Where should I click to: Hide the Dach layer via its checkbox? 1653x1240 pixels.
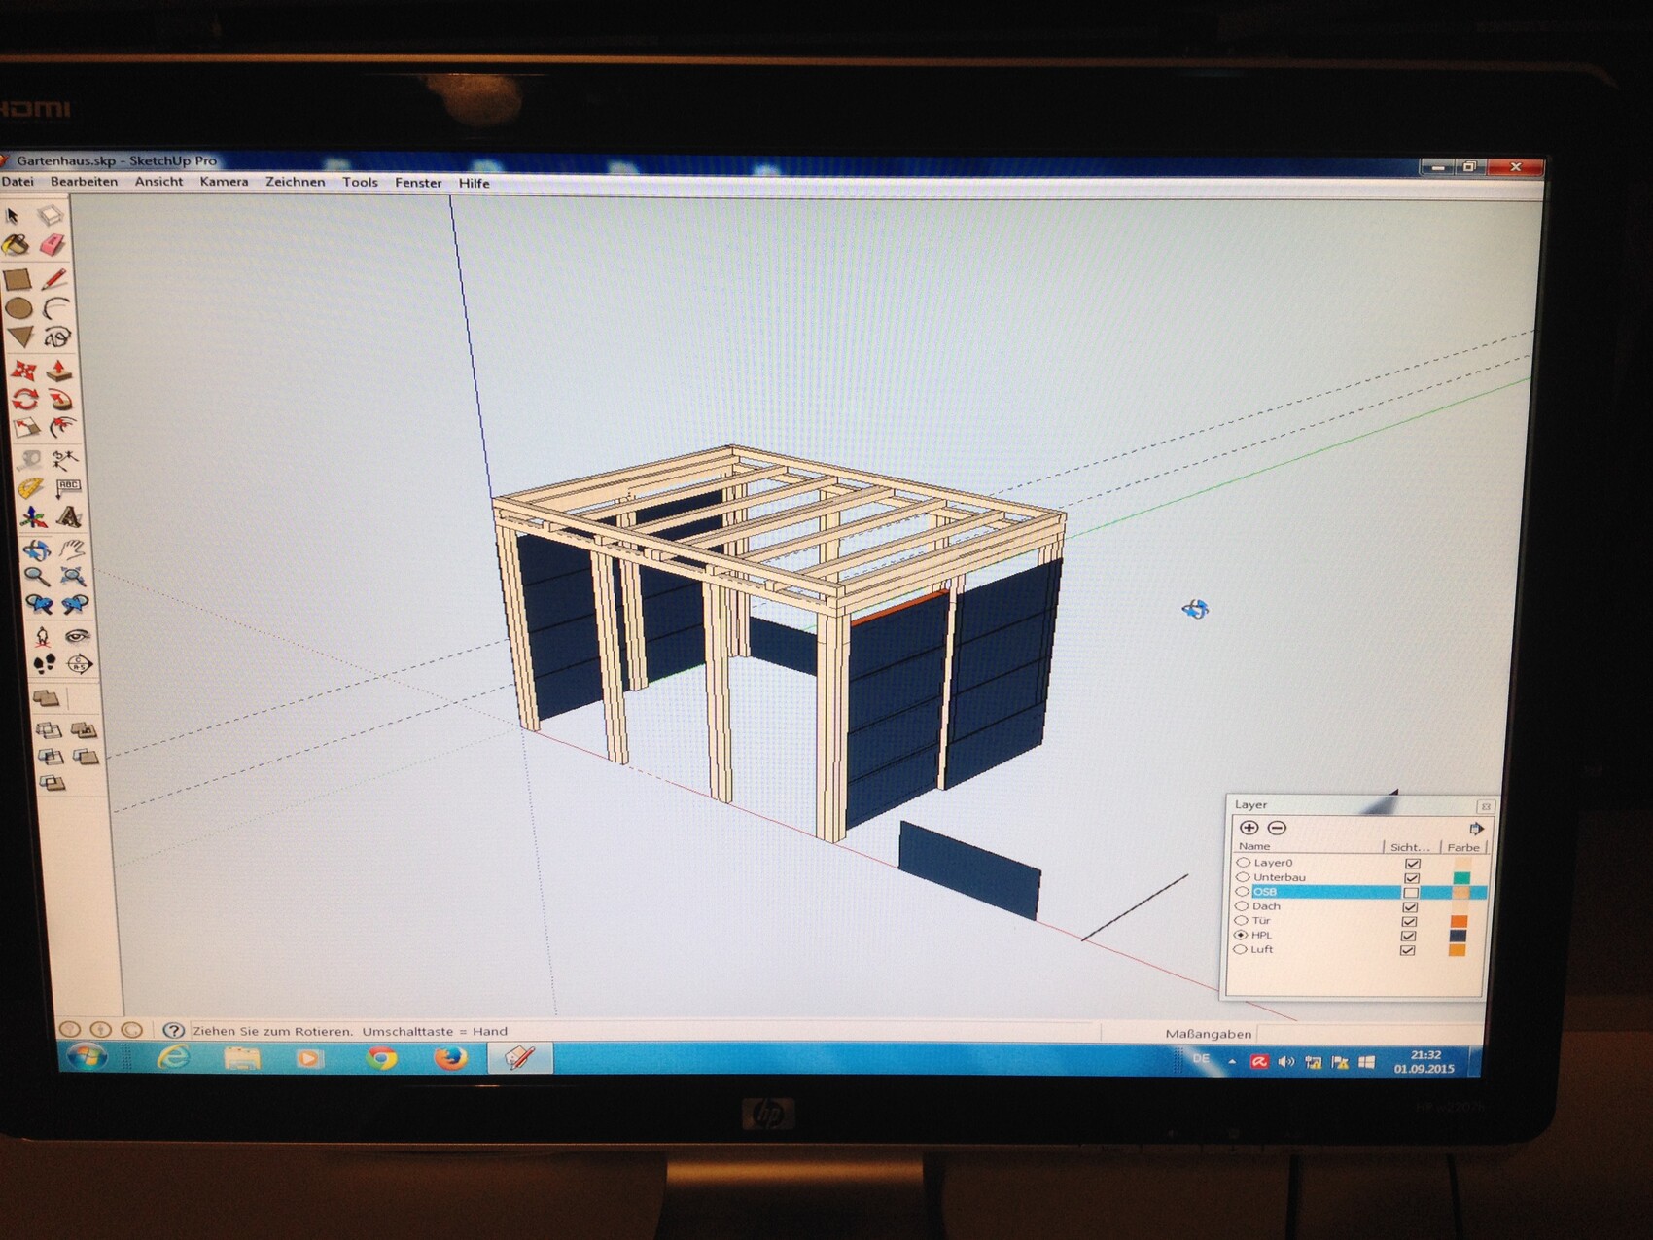(1410, 906)
